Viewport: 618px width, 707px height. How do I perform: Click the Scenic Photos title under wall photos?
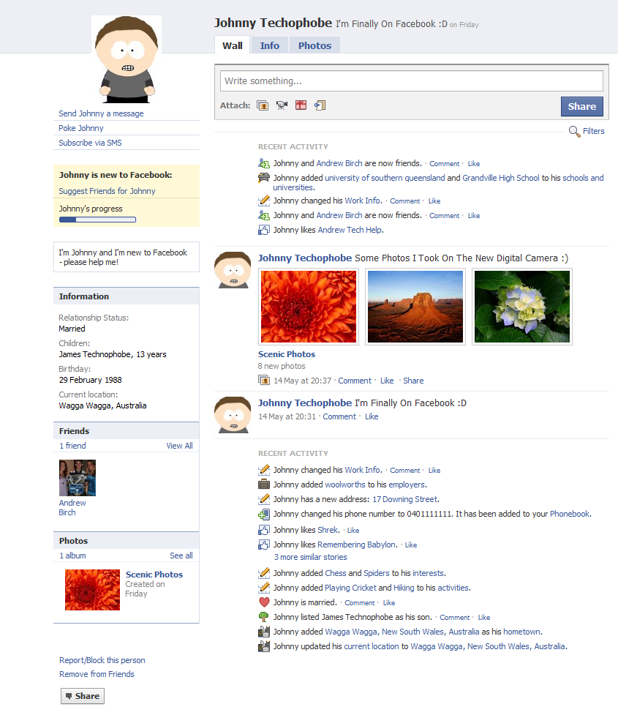(x=287, y=354)
